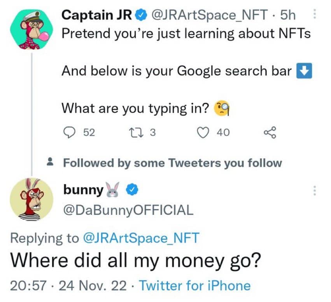The image size is (331, 302).
Task: Click the person icon beside Followed by
Action: point(50,162)
